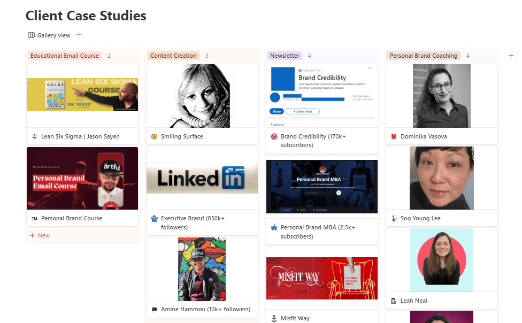
Task: Open the Lean Six Sigma course thumbnail
Action: pos(82,95)
